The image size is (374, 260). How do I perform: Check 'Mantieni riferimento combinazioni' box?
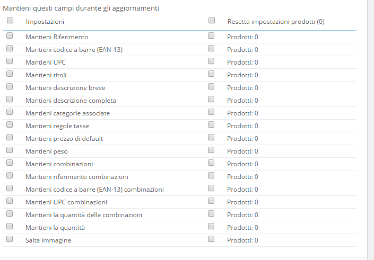click(10, 176)
